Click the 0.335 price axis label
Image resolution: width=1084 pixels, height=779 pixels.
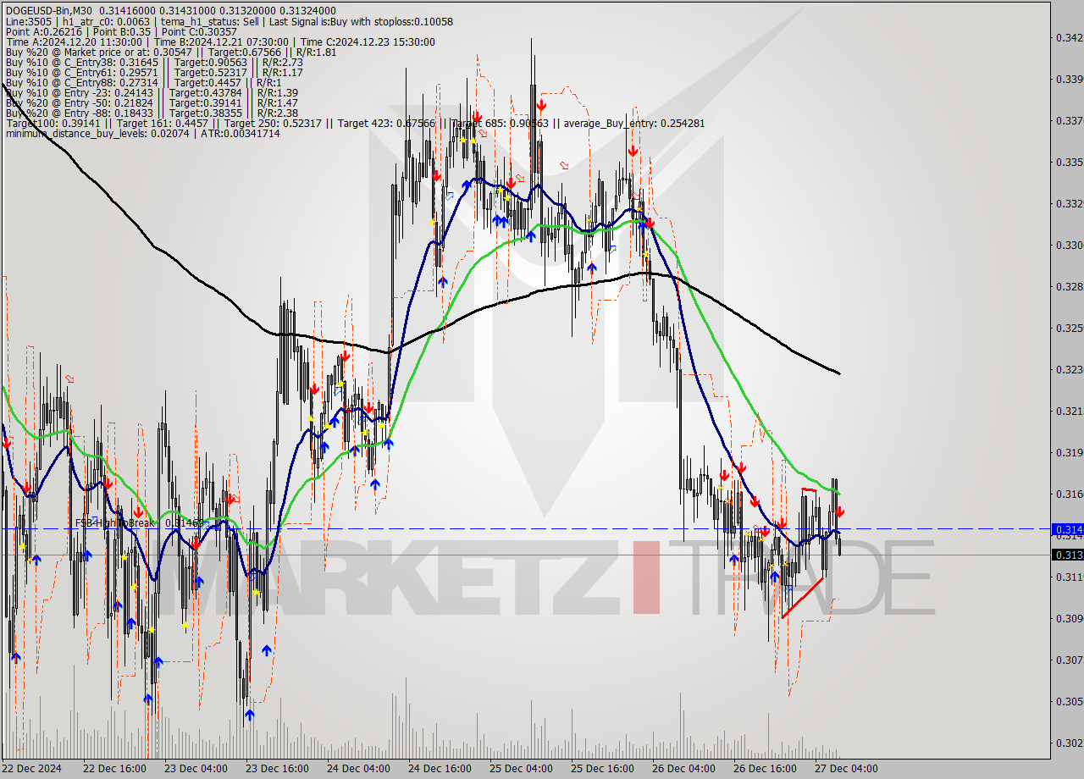(x=1069, y=162)
